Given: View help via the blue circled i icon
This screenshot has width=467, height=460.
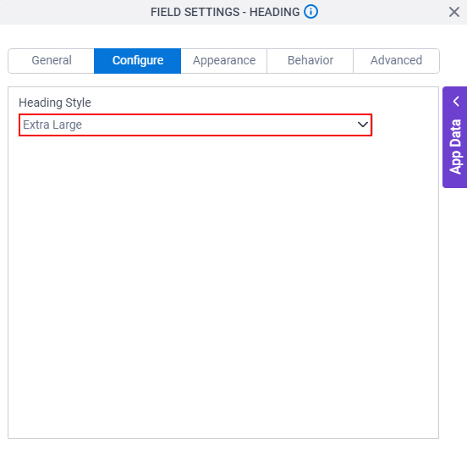Looking at the screenshot, I should click(310, 12).
